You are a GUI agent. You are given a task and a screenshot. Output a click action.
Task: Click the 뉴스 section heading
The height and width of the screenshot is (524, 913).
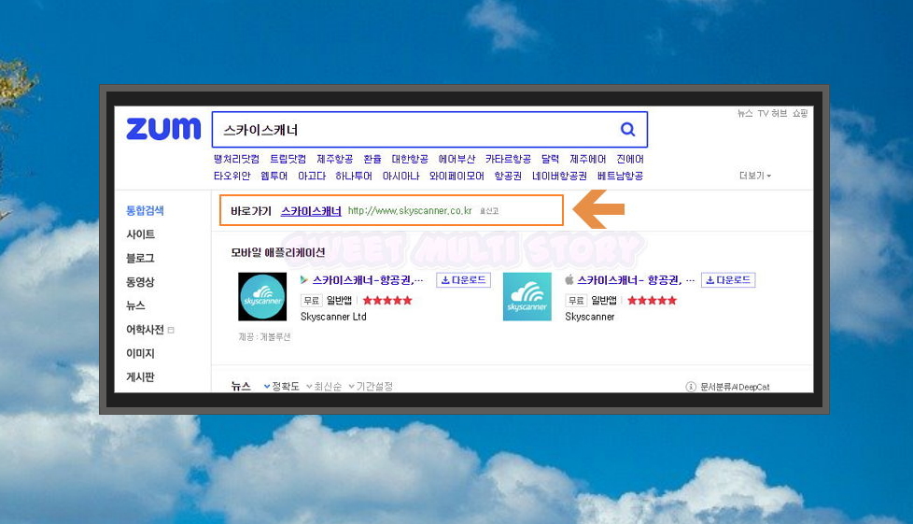coord(241,386)
